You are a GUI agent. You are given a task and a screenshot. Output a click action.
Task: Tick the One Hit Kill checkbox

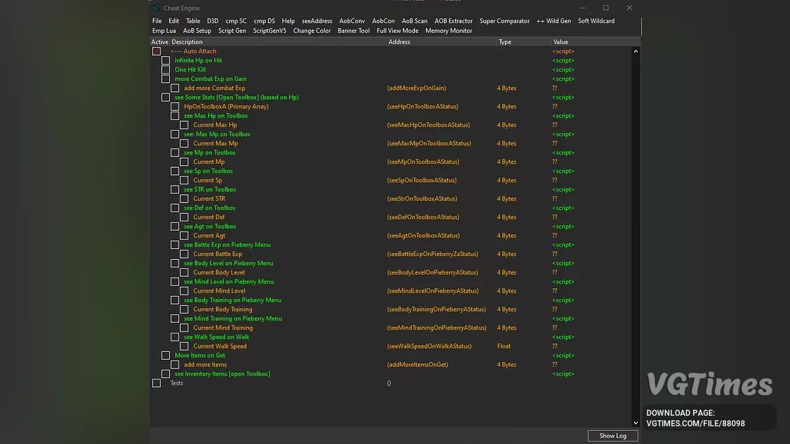coord(166,70)
